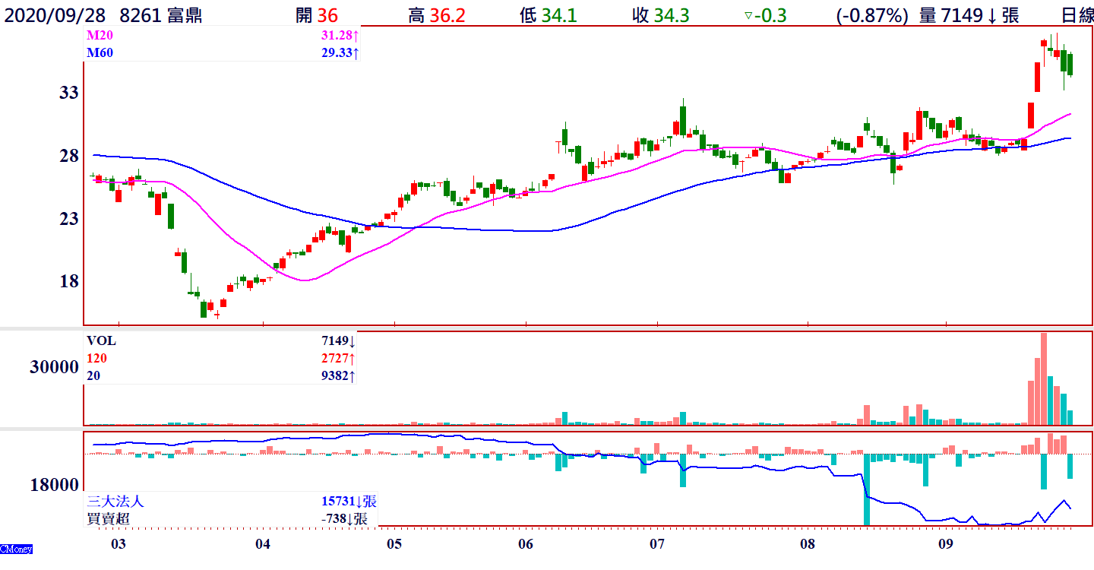Click the tallest red volume bar in September

(x=1044, y=378)
